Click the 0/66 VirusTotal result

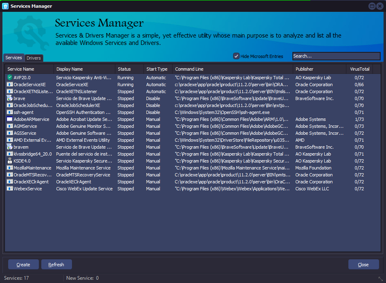(x=359, y=85)
